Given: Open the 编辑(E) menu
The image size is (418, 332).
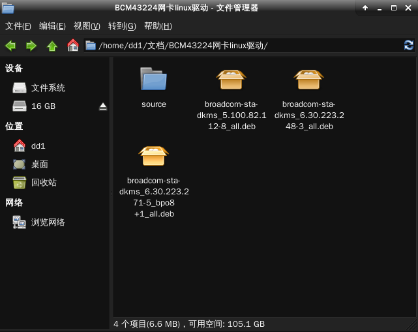Looking at the screenshot, I should coord(52,26).
